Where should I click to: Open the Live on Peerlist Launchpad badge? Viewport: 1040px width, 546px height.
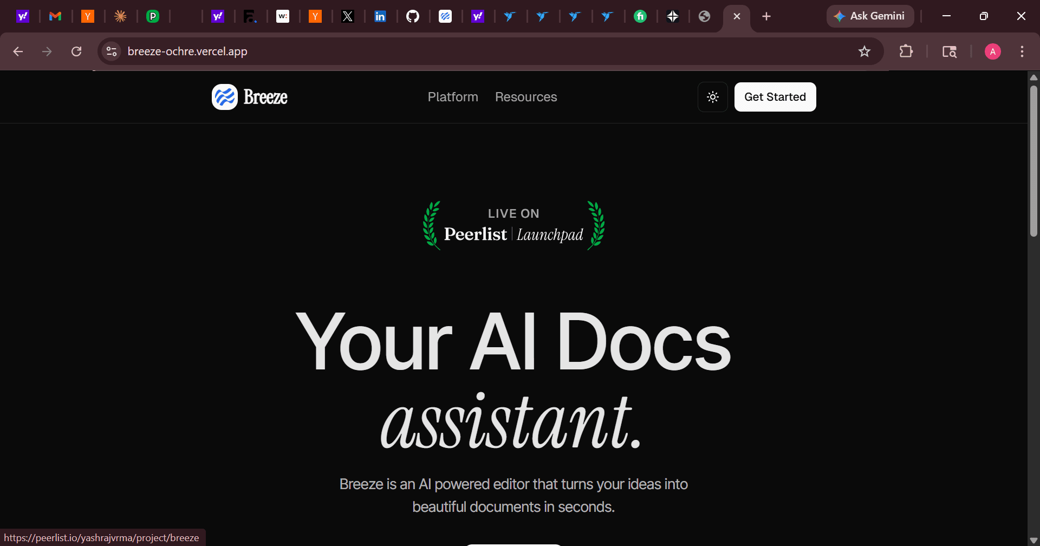point(513,225)
